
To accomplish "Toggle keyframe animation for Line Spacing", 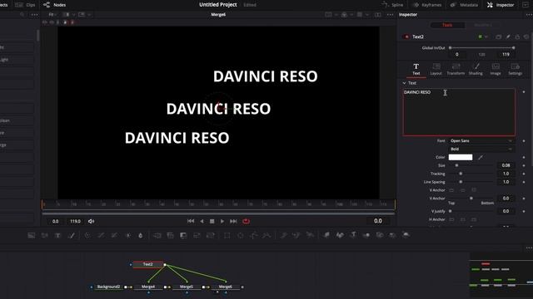I will (524, 182).
